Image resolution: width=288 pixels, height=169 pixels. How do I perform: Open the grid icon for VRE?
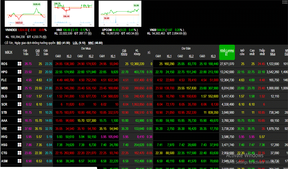tap(19, 128)
